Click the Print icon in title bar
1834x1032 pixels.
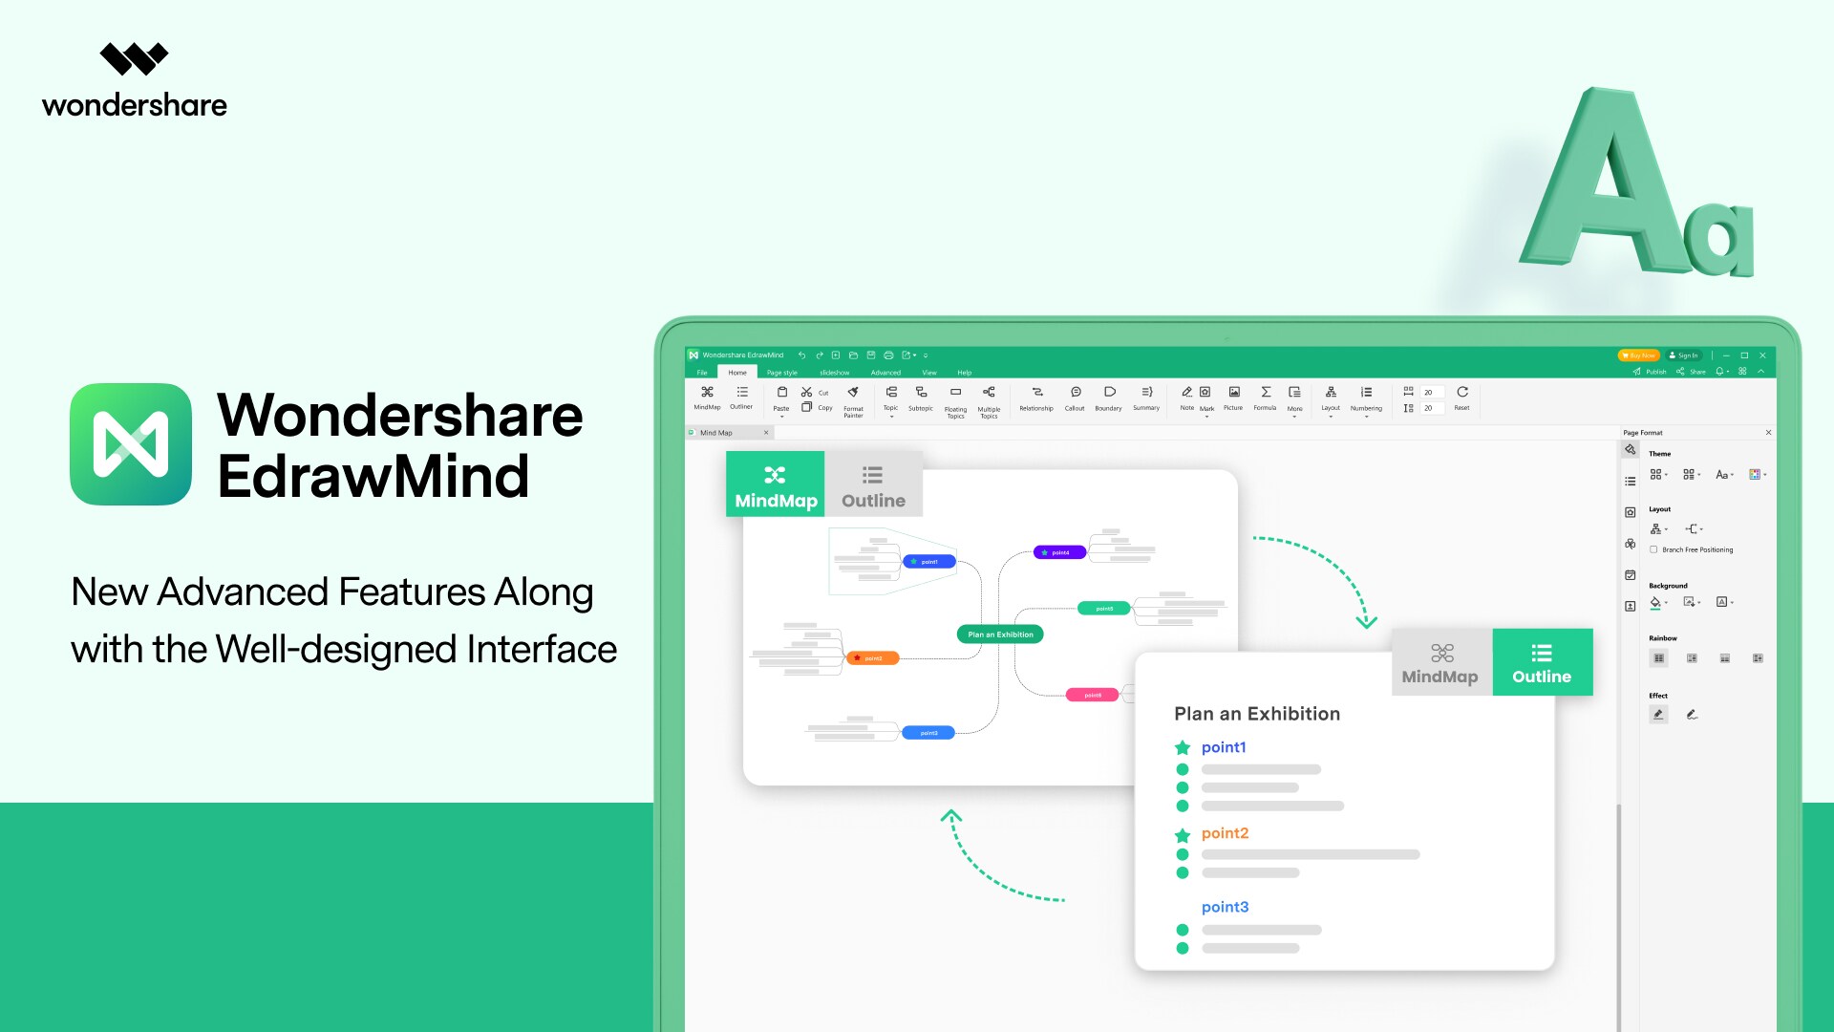pyautogui.click(x=888, y=355)
